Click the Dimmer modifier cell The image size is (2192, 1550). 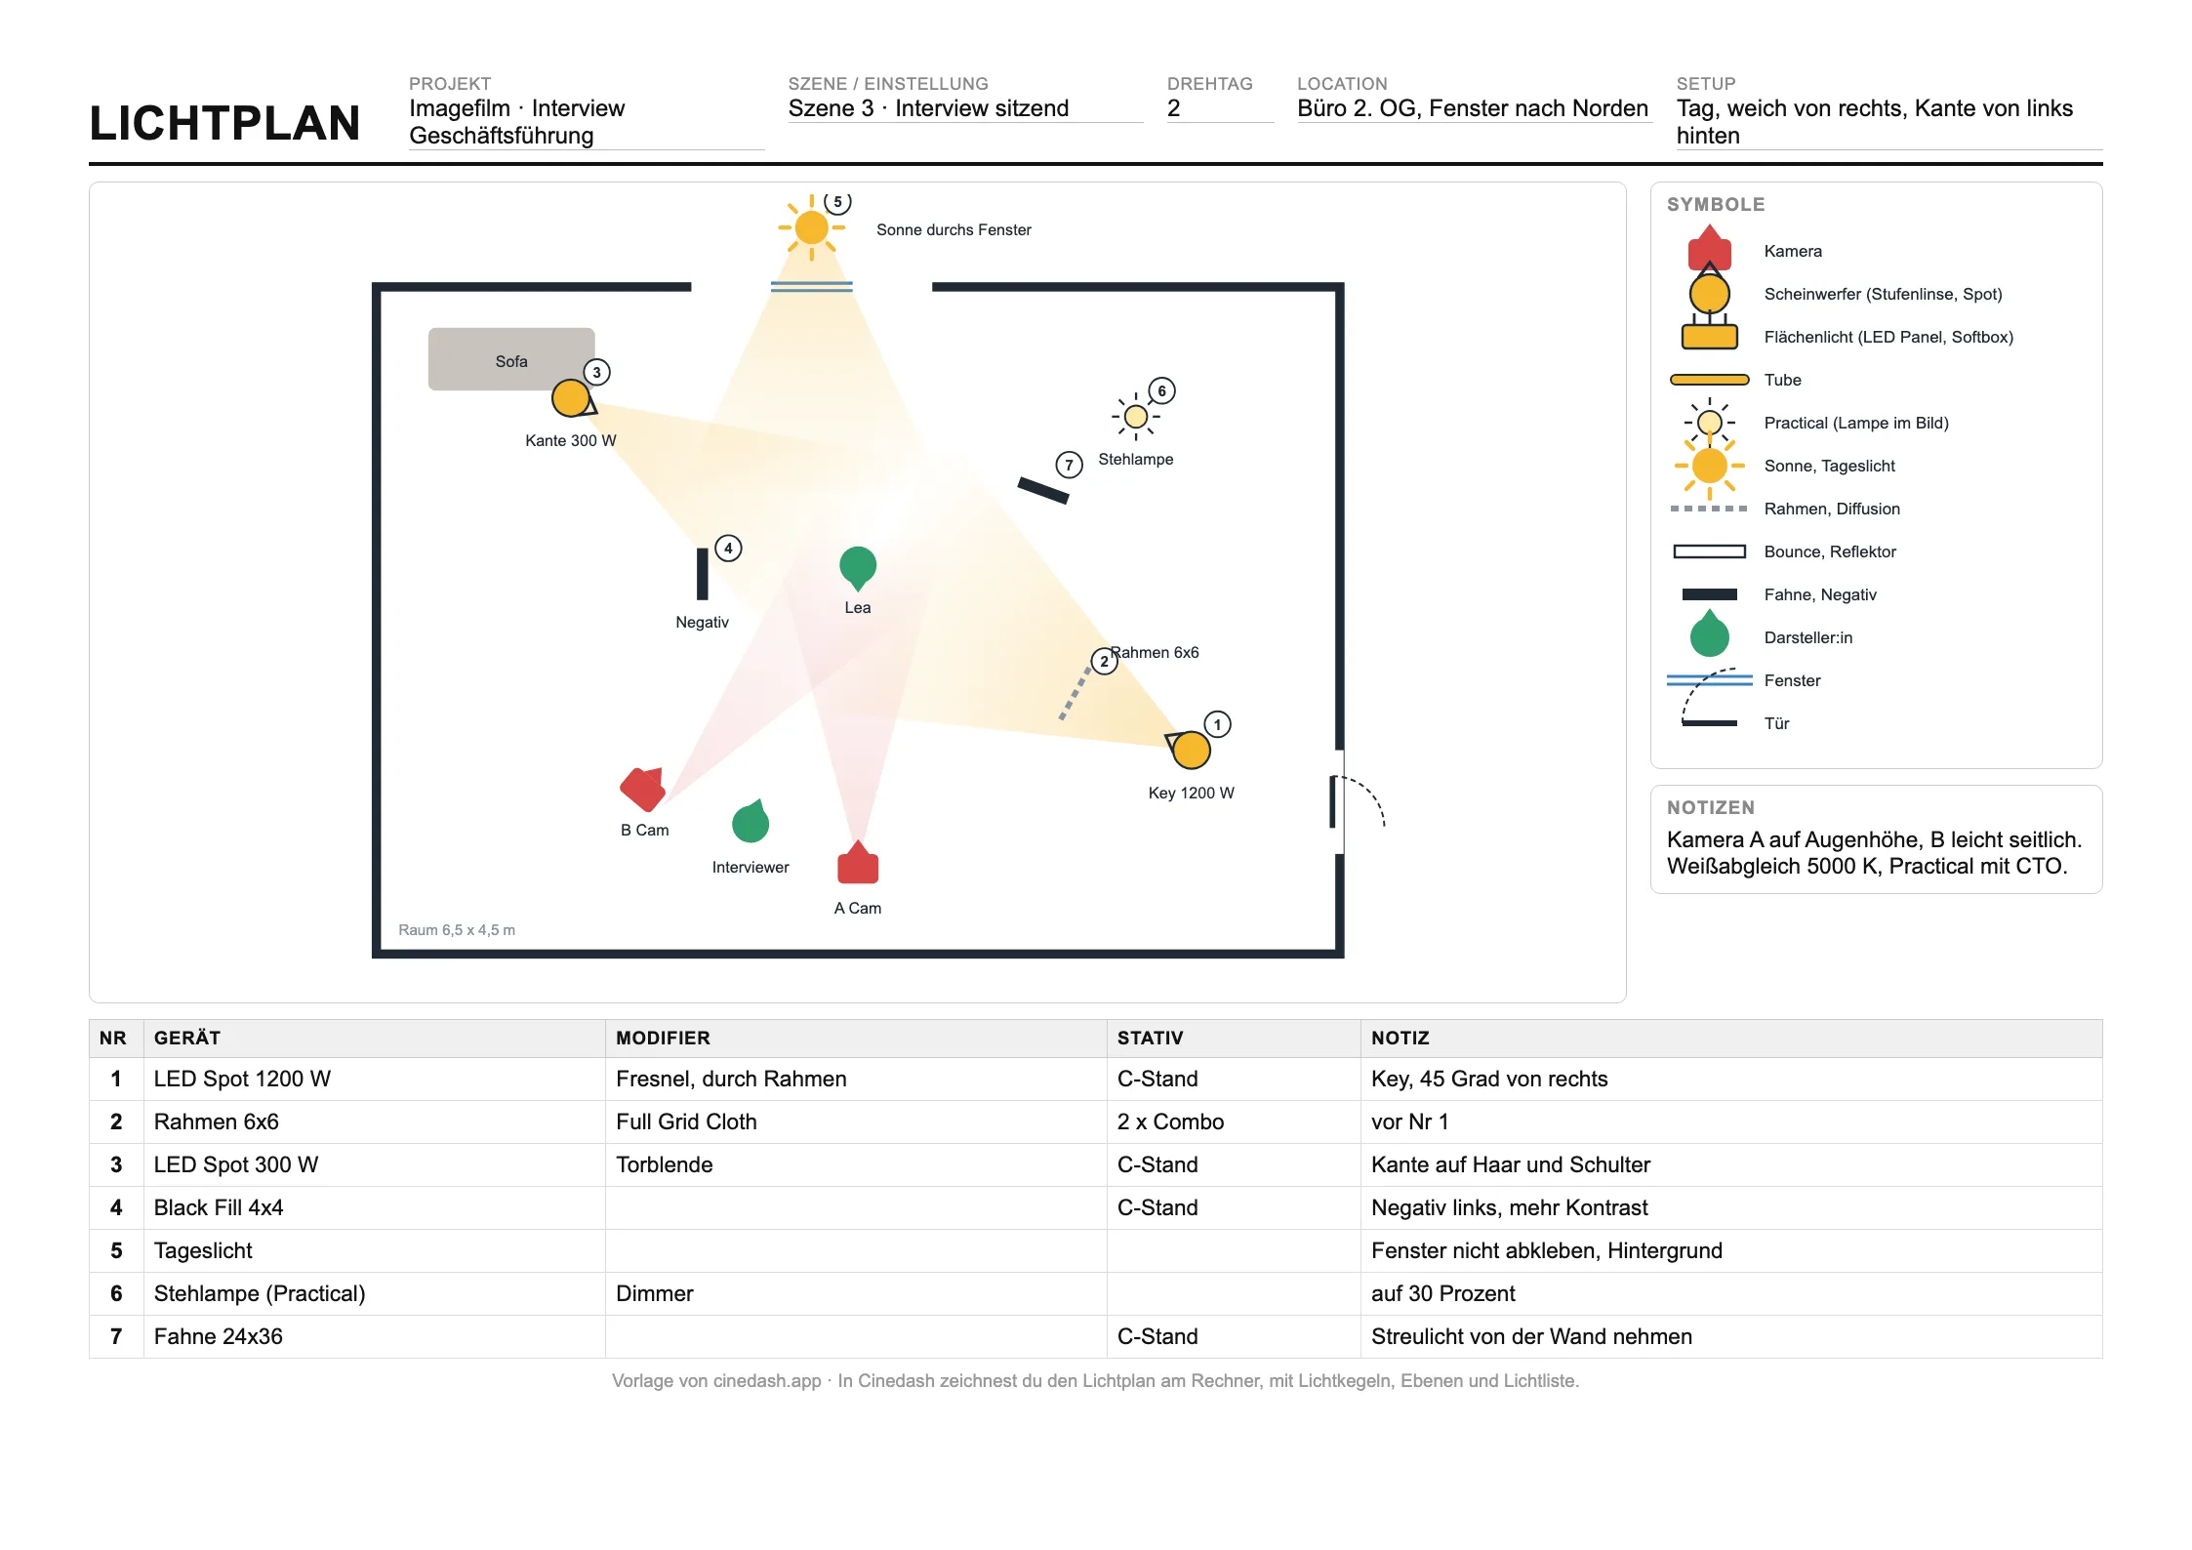(x=856, y=1293)
